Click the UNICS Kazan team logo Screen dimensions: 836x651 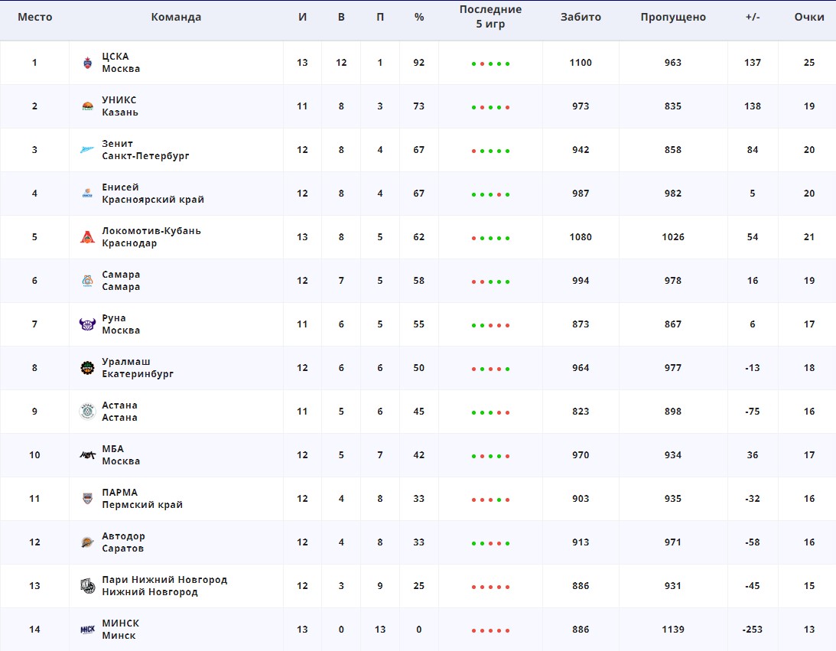point(87,106)
